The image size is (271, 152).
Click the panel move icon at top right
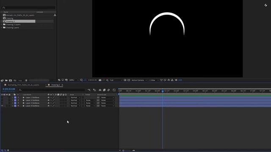265,5
